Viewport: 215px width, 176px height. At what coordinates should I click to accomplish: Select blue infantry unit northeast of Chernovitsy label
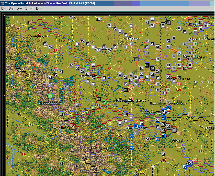142,124
